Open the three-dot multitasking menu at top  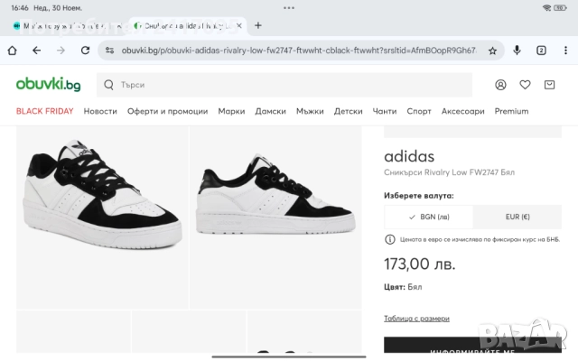tap(289, 8)
